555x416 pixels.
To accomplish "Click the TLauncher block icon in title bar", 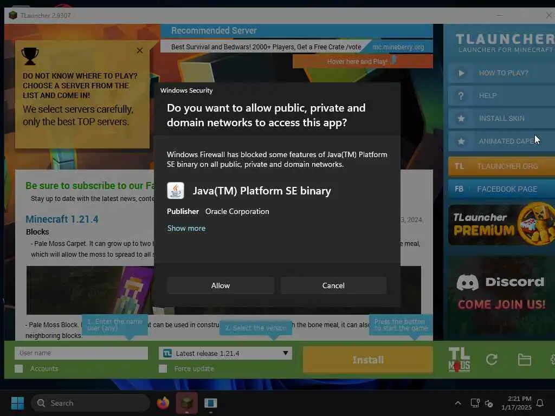I will tap(13, 15).
